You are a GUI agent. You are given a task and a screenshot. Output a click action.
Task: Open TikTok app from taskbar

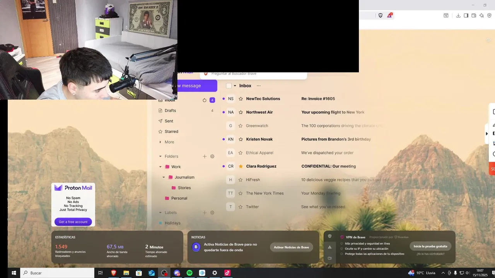point(227,273)
